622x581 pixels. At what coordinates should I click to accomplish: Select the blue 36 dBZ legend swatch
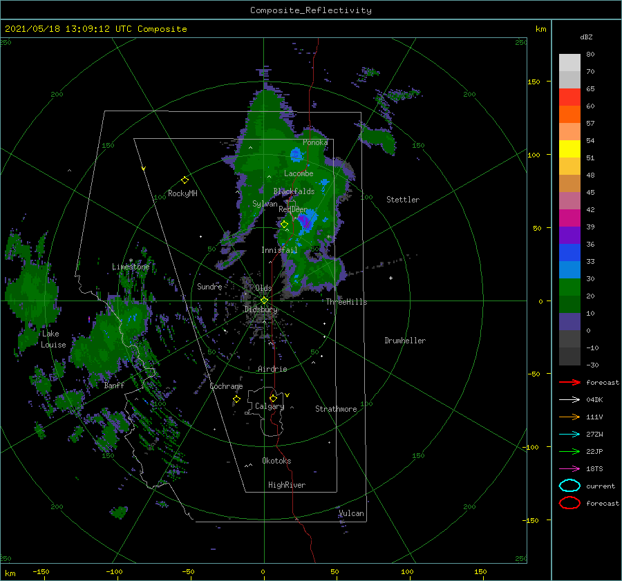pos(569,252)
